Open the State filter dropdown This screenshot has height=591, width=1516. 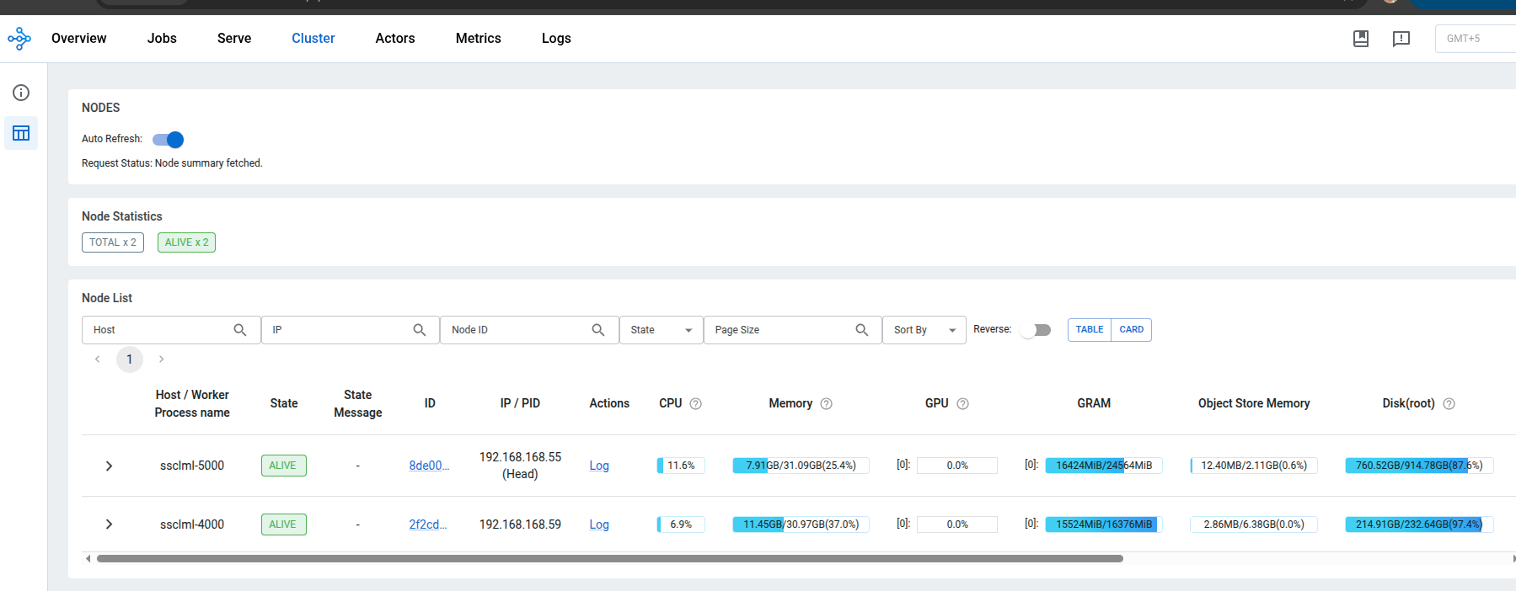[661, 330]
